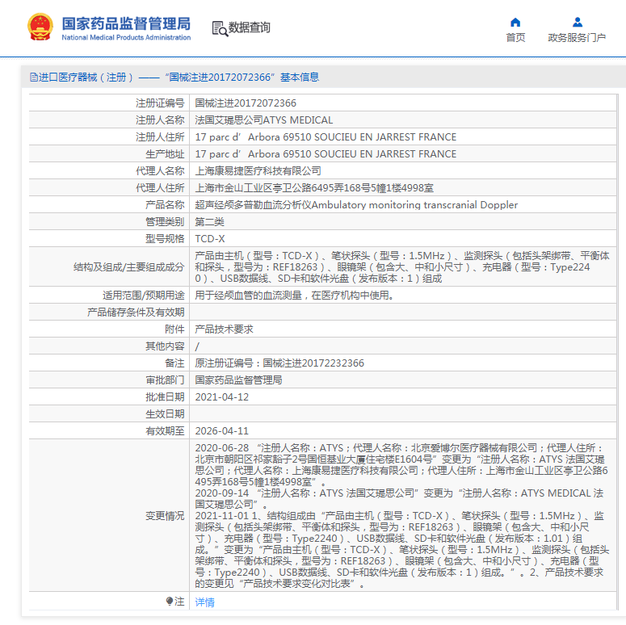
Task: Click the 变更情况 row label
Action: pos(165,516)
